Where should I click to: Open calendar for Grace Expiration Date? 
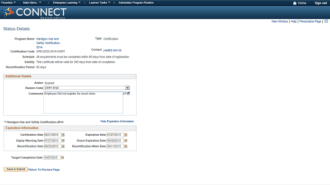(126, 140)
